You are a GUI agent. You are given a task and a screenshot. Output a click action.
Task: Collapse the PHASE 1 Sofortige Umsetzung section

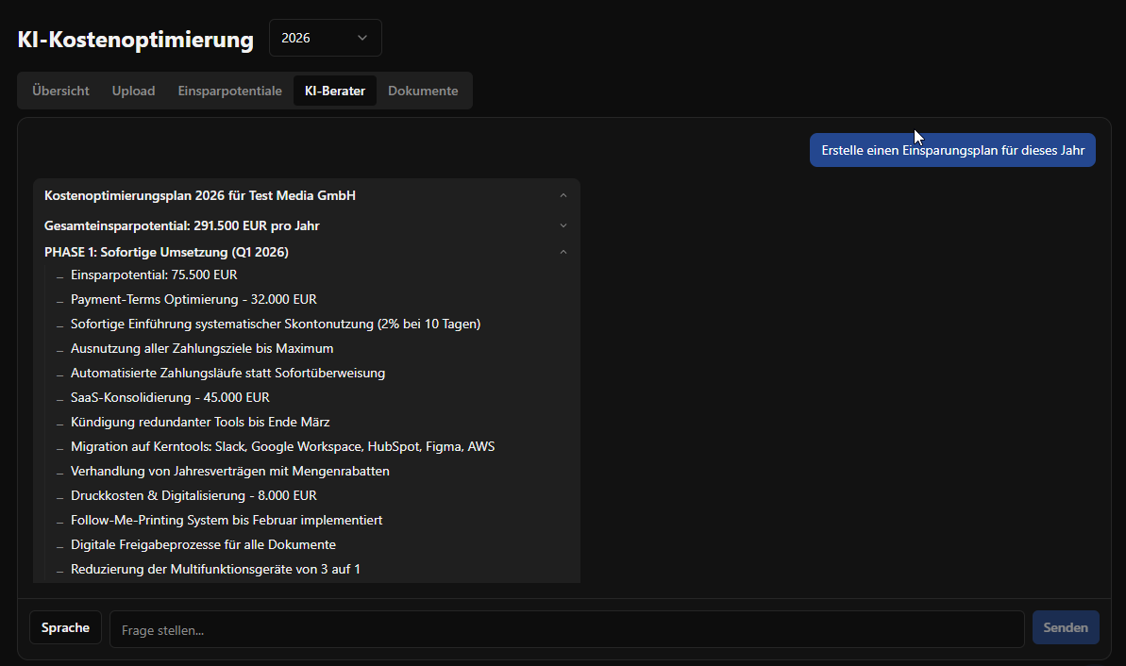click(563, 252)
